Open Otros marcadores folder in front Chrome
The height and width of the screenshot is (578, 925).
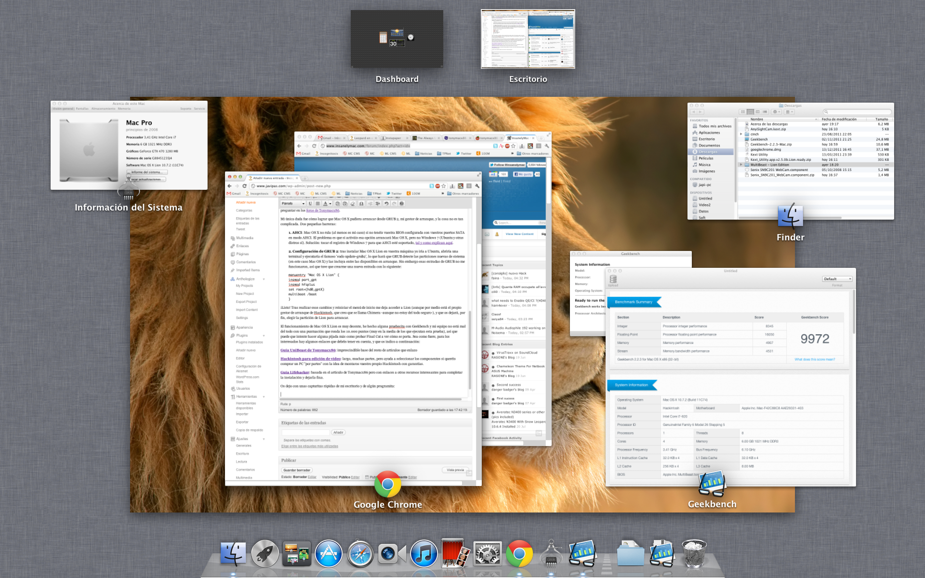[x=463, y=194]
